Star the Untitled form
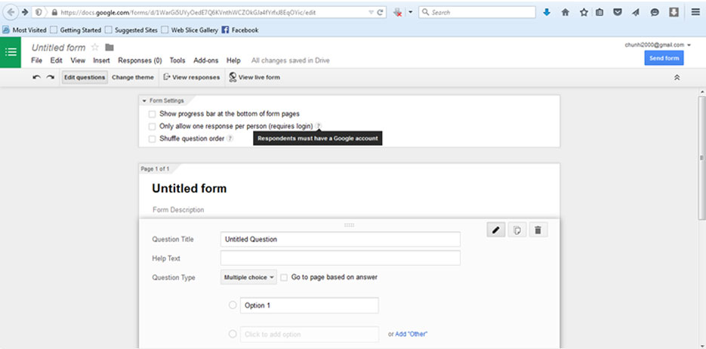This screenshot has width=706, height=349. (95, 48)
